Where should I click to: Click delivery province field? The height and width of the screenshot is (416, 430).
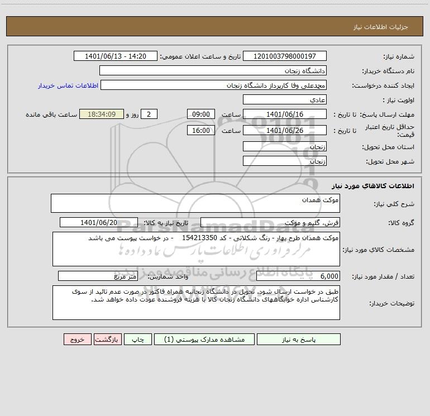[x=285, y=146]
